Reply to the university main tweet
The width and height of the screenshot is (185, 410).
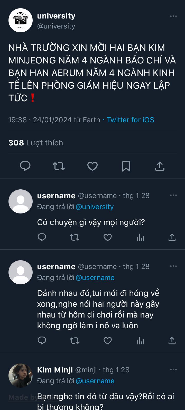[x=25, y=166]
